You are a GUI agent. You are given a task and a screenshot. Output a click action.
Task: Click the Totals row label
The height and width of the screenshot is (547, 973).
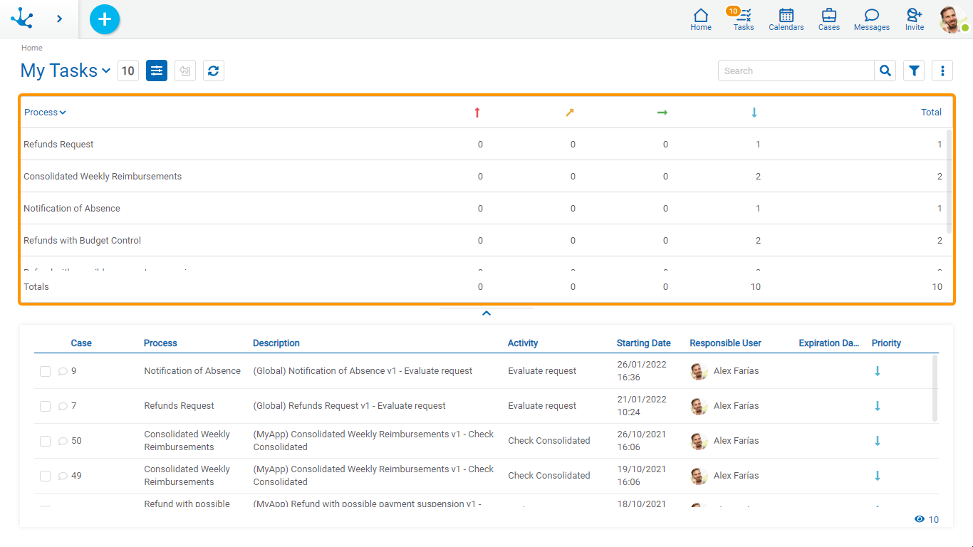[36, 286]
